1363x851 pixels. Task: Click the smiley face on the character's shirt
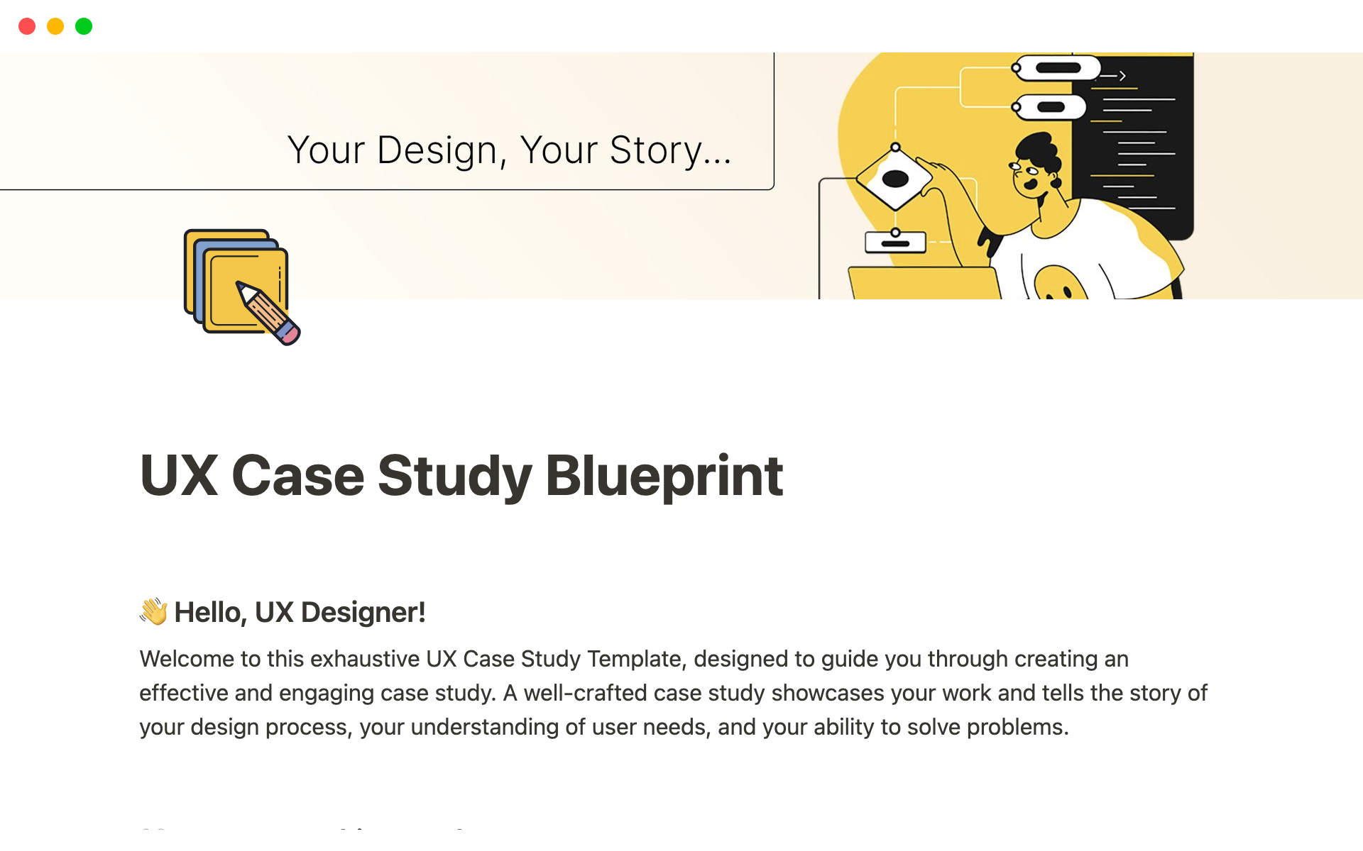click(1060, 284)
